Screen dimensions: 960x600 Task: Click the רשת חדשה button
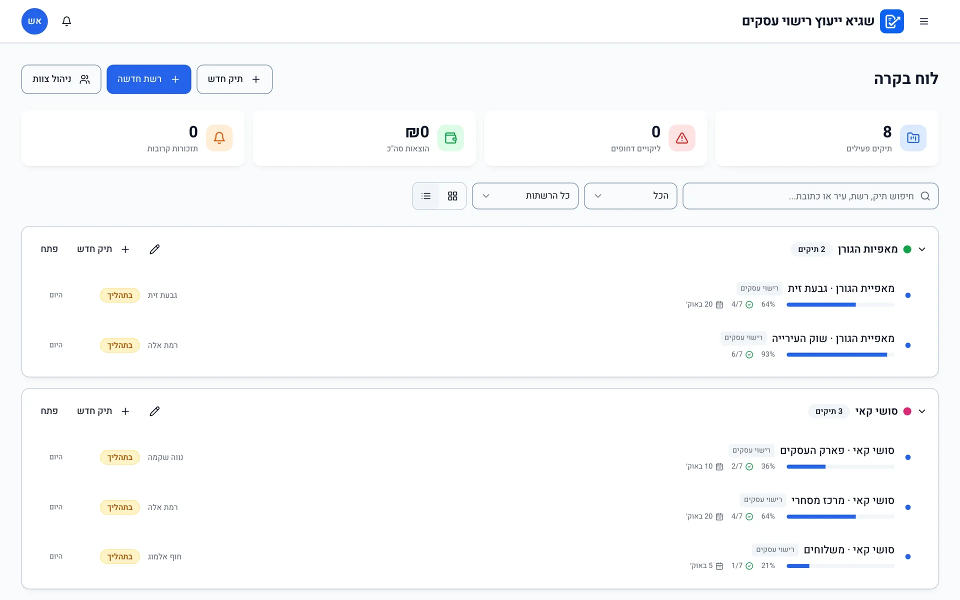[x=149, y=79]
